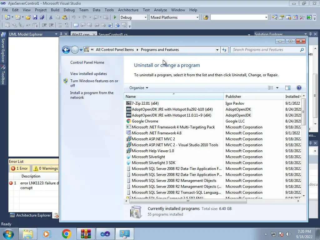Save the current file with floppy icon
The image size is (320, 240).
(35, 17)
